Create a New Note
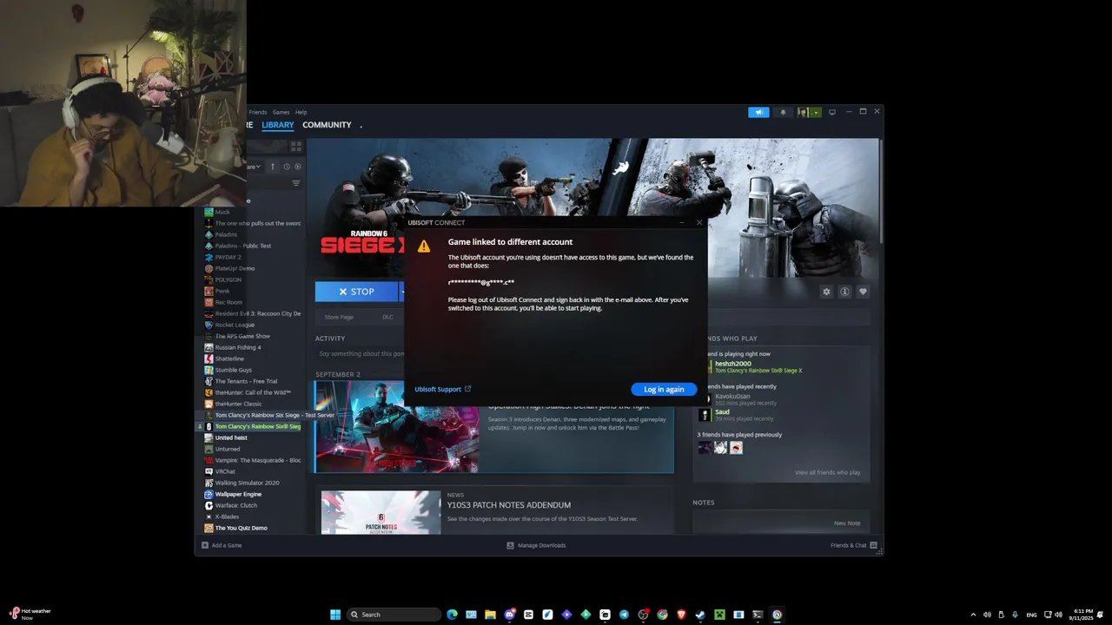Image resolution: width=1112 pixels, height=625 pixels. (847, 523)
